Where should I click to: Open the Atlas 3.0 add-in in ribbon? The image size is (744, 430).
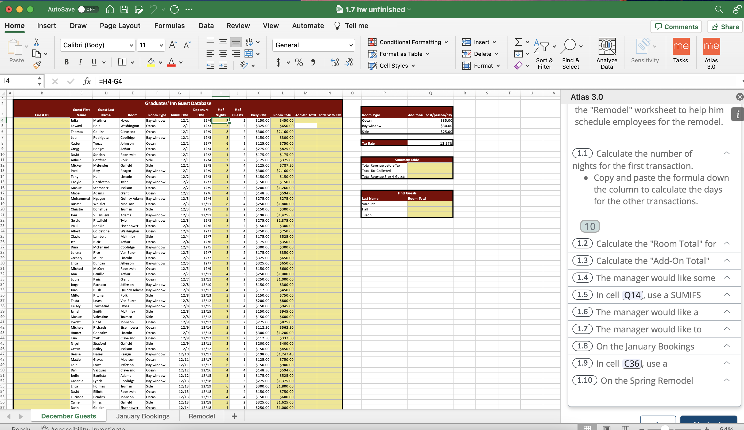(x=711, y=53)
